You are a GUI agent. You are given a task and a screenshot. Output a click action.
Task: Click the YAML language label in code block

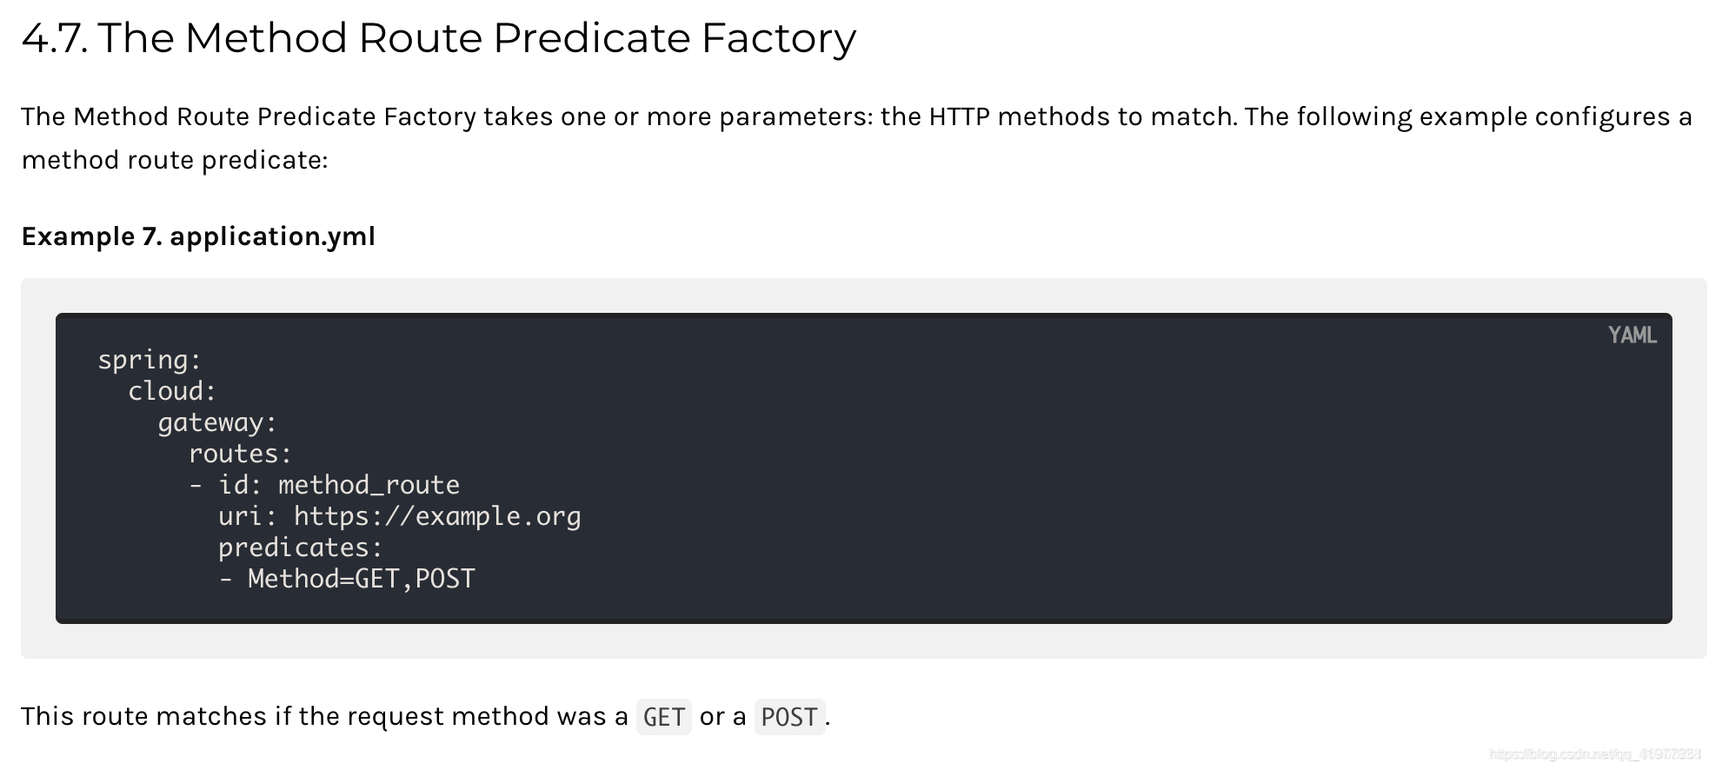[1632, 335]
